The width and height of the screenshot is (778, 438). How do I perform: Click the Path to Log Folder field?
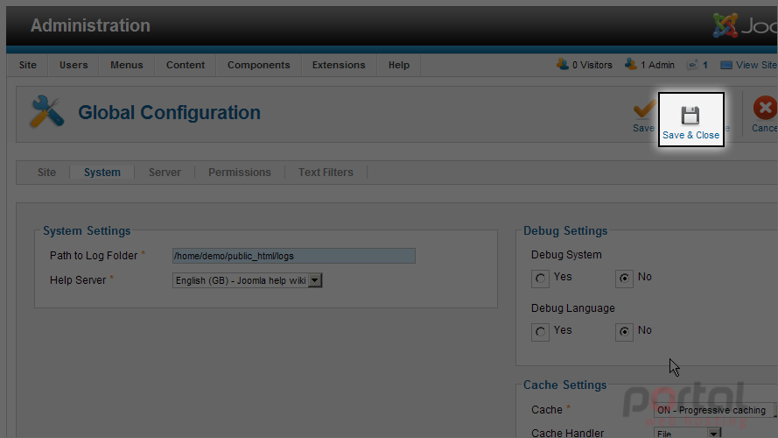click(x=294, y=256)
